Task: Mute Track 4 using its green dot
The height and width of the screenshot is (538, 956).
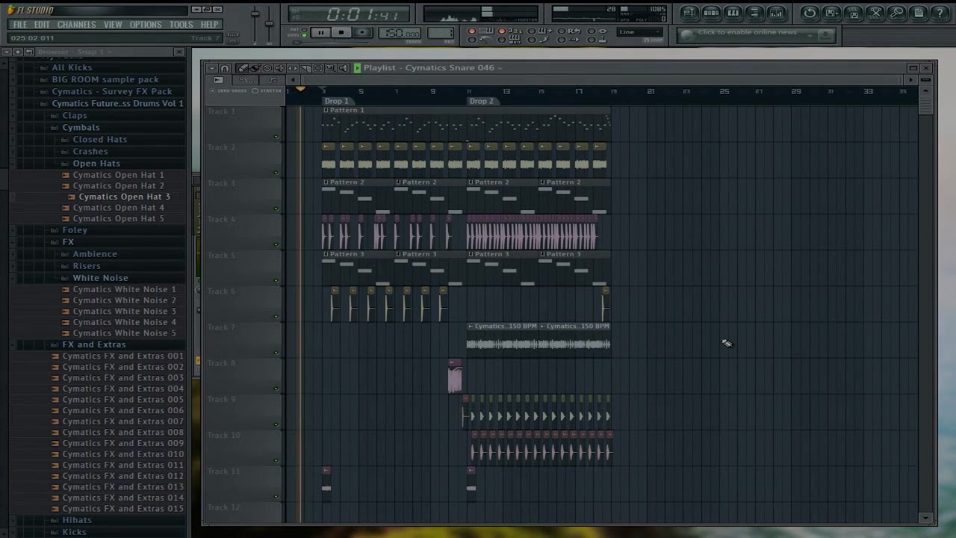Action: tap(276, 244)
